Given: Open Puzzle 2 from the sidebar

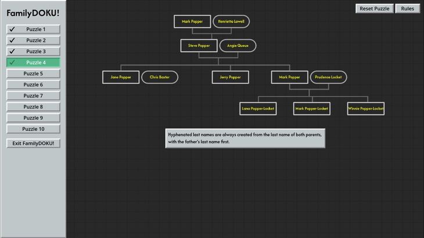Looking at the screenshot, I should pos(33,40).
